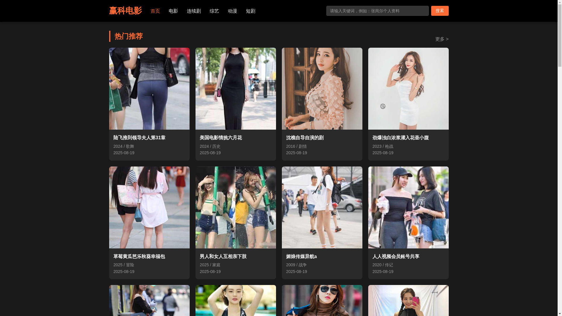562x316 pixels.
Task: Open the 更多 > link
Action: (442, 39)
